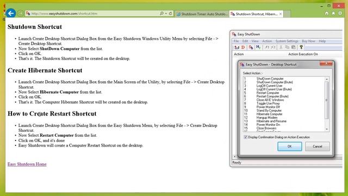Open Edit menu in Easy ShutDown window
The width and height of the screenshot is (348, 196).
[245, 41]
